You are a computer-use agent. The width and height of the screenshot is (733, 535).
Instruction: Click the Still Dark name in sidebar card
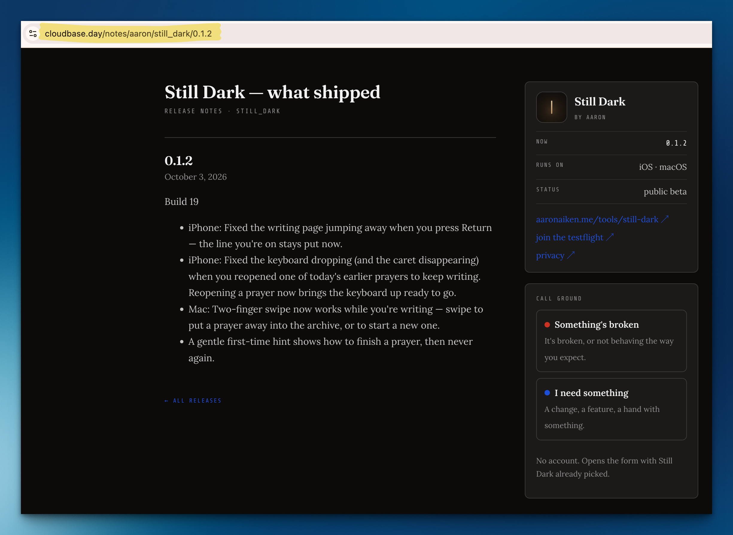pos(600,102)
